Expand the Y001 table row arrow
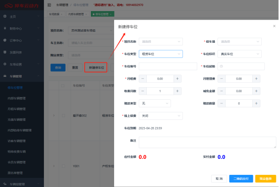The image size is (279, 187). click(x=54, y=166)
